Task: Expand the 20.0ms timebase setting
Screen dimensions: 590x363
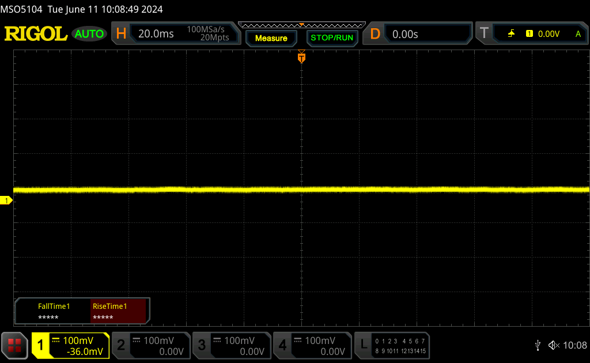Action: coord(156,34)
